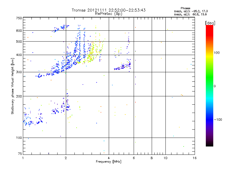
Task: Click the 'Stationary phase Virtual Height [km]' axis title
Action: coord(13,86)
